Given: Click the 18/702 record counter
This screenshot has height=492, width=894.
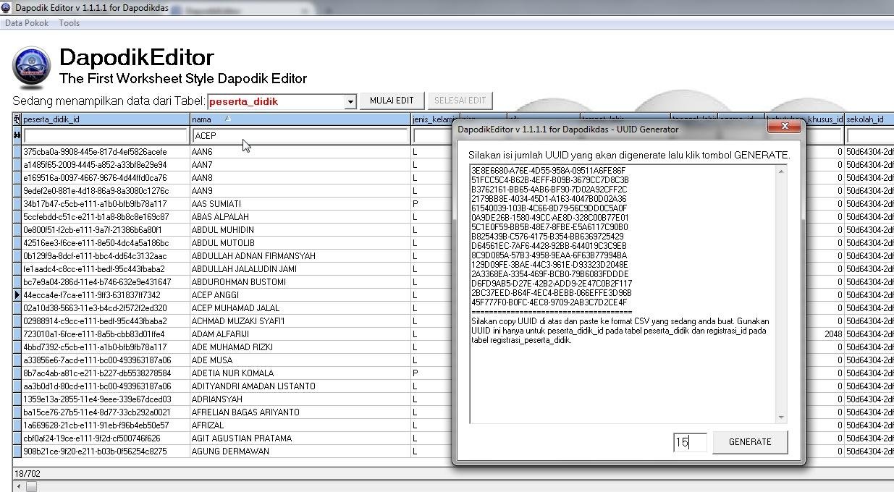Looking at the screenshot, I should coord(28,474).
